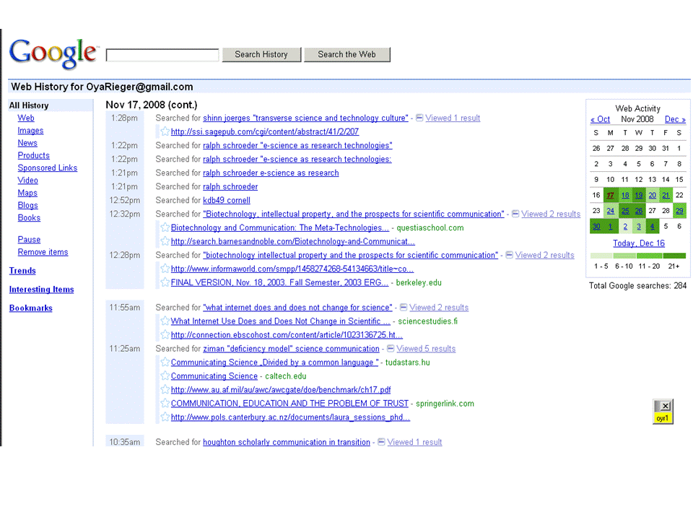The height and width of the screenshot is (520, 693).
Task: Star the search.barnesandnoble.com result
Action: pos(165,241)
